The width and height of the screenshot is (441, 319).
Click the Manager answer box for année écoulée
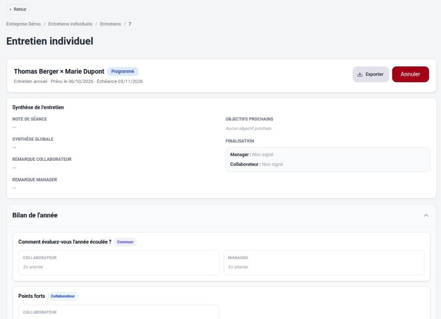coord(324,262)
